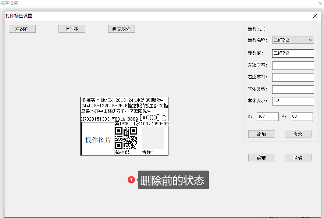This screenshot has height=218, width=324.
Task: Select the QR code on label preview
Action: coord(126,138)
